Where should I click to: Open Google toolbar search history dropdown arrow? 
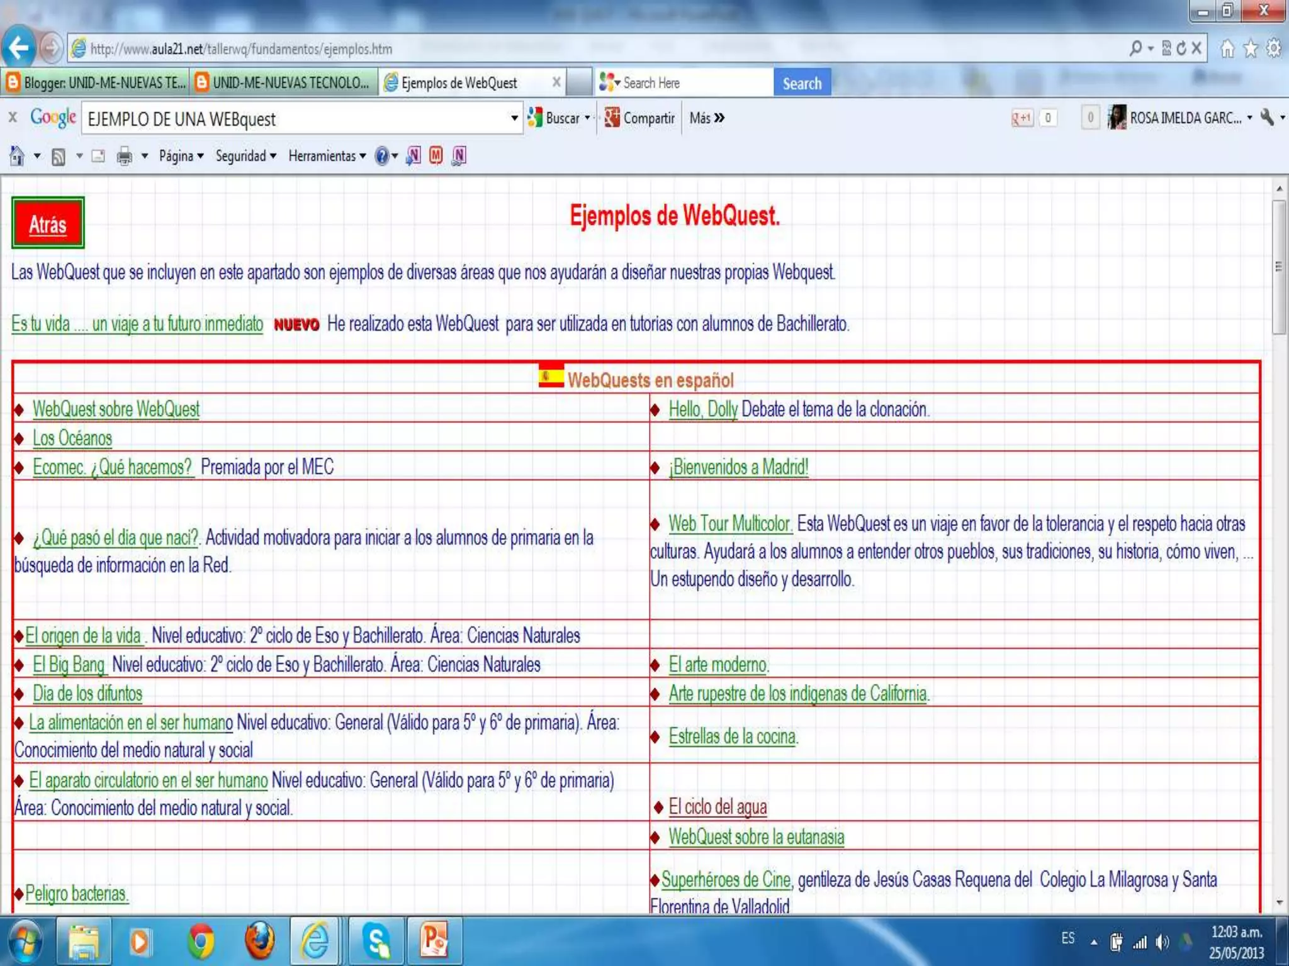(514, 118)
